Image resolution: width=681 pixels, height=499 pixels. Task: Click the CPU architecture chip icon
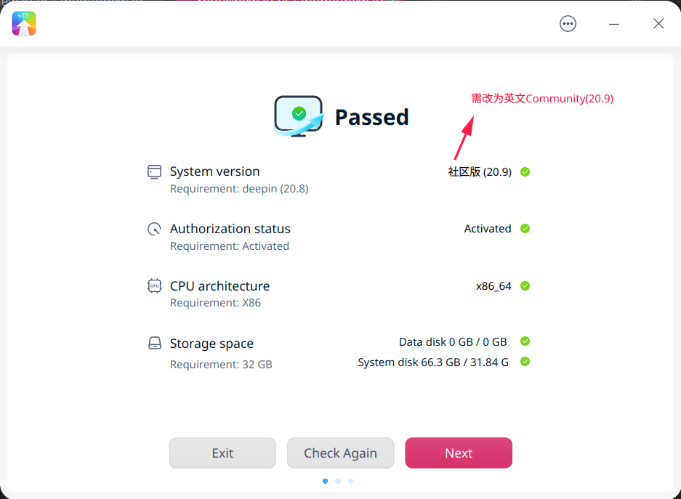coord(154,285)
